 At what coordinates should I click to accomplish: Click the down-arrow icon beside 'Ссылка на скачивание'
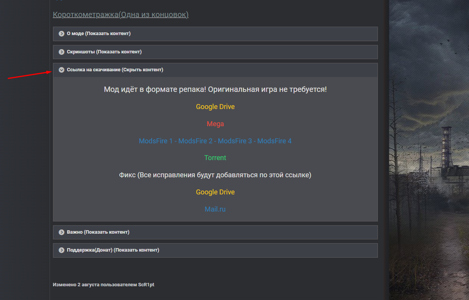61,70
